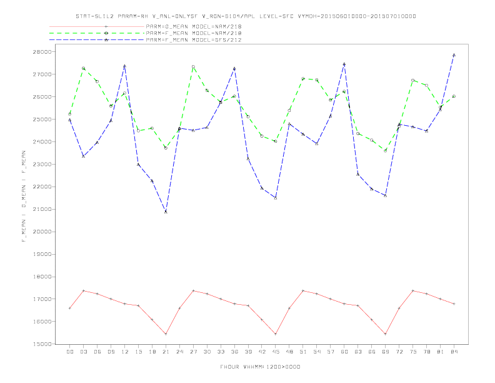Screen dimensions: 495x383
Task: Click the vertical y-axis label F_MEAN | O_MEAN | F_MEAN
Action: pyautogui.click(x=24, y=197)
